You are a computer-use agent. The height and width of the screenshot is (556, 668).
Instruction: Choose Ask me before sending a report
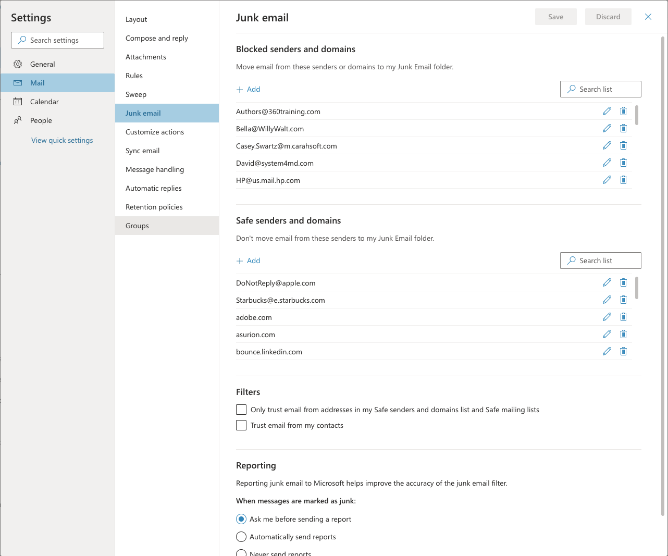coord(241,519)
